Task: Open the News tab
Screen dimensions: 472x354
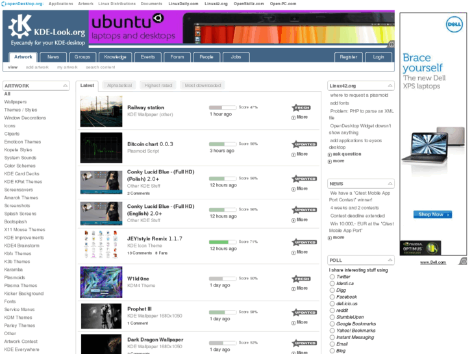Action: (53, 57)
